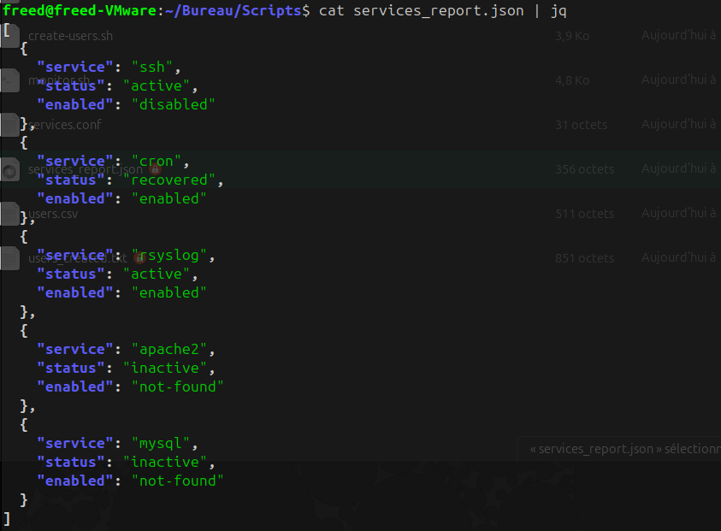The width and height of the screenshot is (721, 531).
Task: Select the services_report.json file icon
Action: coord(9,169)
